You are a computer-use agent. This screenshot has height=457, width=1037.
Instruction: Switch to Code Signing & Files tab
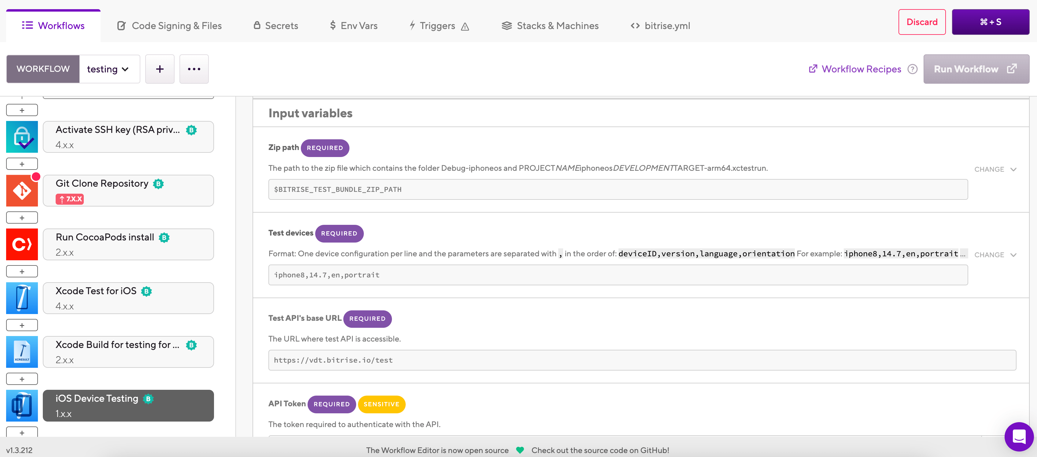click(169, 26)
